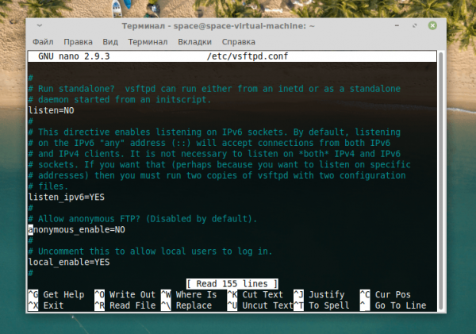Click the listen=NO line

51,110
